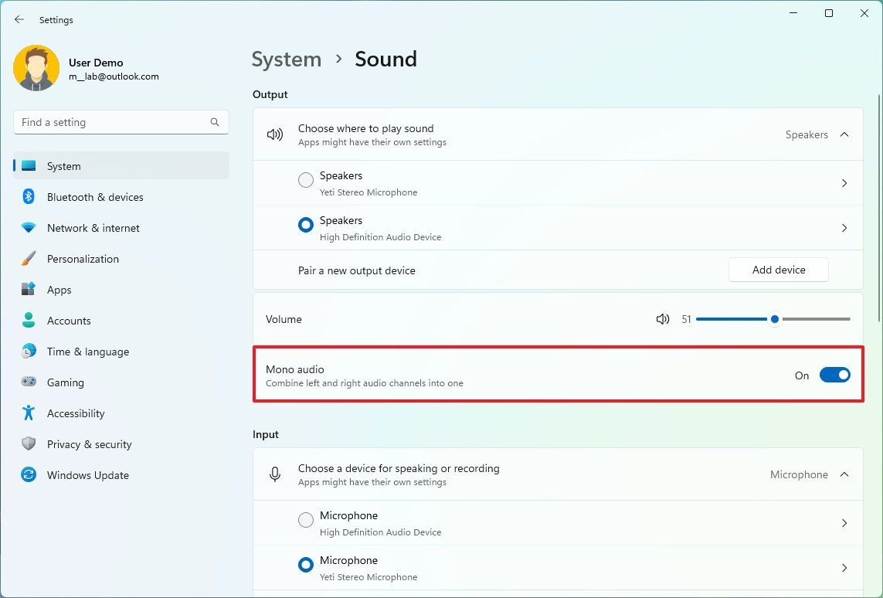This screenshot has height=598, width=883.
Task: Click the speaker icon beside the Volume slider
Action: (x=663, y=318)
